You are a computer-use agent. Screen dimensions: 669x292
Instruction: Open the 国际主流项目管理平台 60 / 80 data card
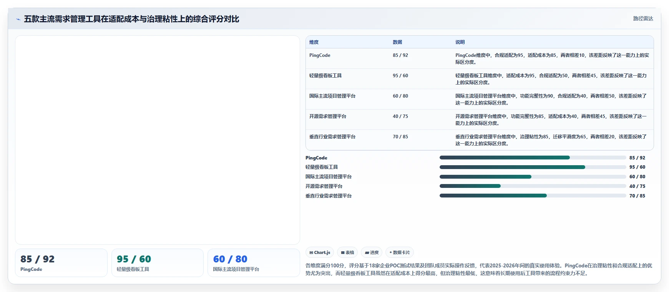[x=254, y=263]
